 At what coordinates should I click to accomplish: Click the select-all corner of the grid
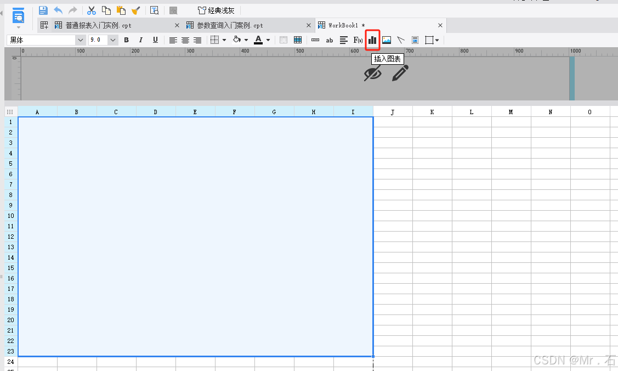pos(10,112)
